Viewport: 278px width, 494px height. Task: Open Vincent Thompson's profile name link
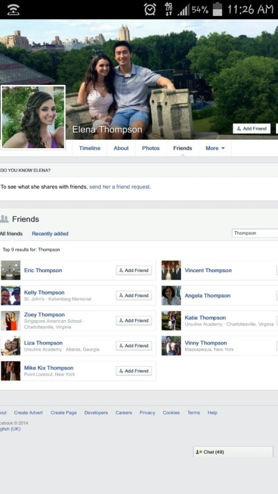208,270
